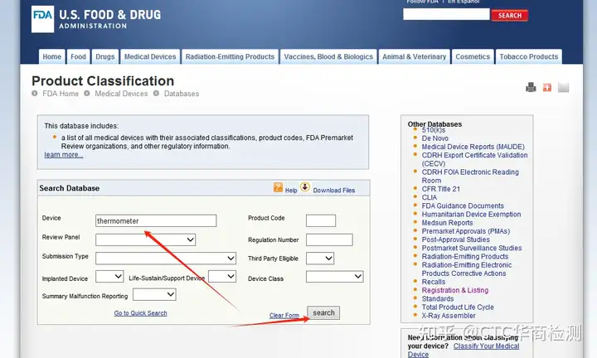Click the gray email icon
597x358 pixels.
point(564,87)
